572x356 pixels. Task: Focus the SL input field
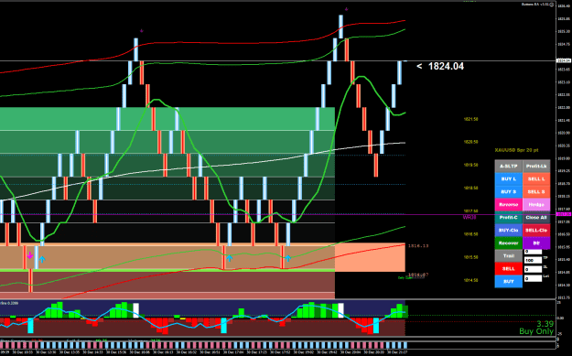(x=533, y=270)
